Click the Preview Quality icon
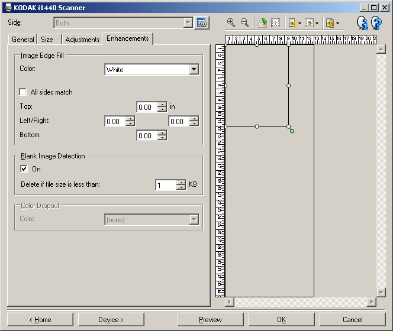The width and height of the screenshot is (393, 331). click(292, 23)
